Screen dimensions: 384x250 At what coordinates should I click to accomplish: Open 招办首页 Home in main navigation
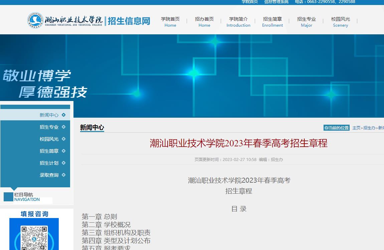tap(204, 22)
